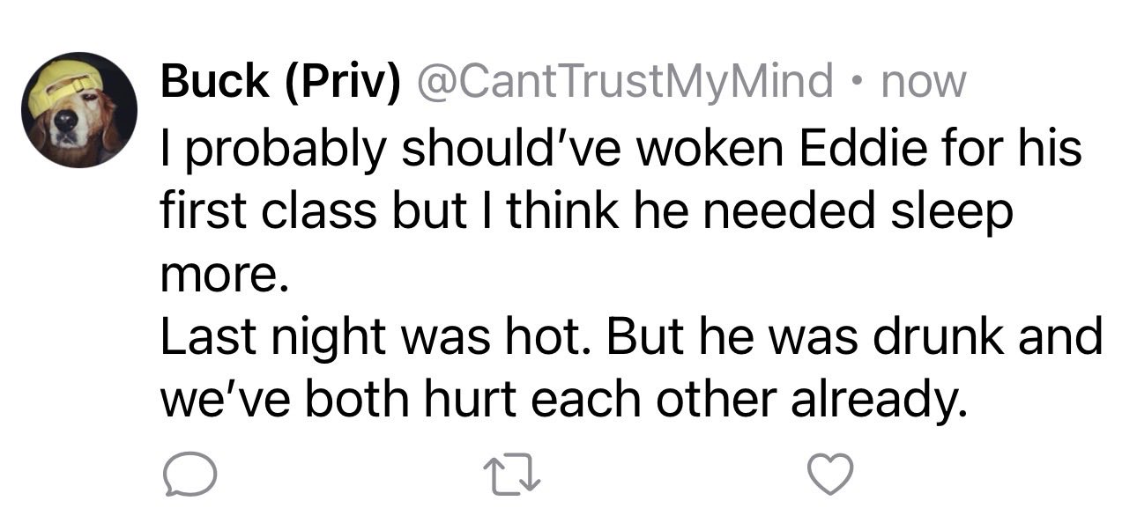
Task: Open the reply speech bubble icon
Action: pos(187,476)
